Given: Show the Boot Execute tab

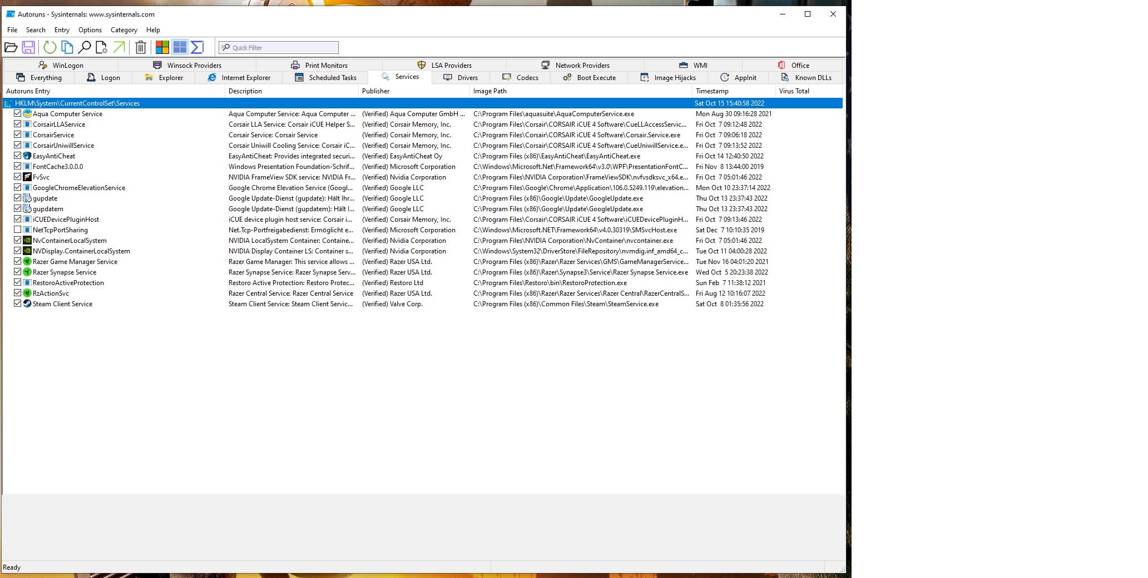Looking at the screenshot, I should point(589,78).
